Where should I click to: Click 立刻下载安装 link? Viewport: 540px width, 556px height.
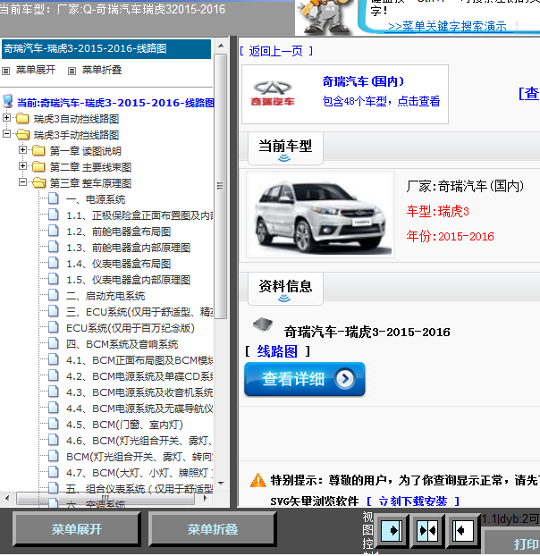pos(413,501)
